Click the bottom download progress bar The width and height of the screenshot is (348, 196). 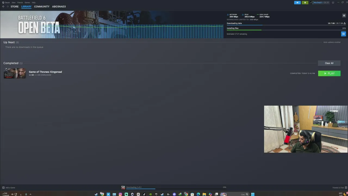tap(174, 189)
